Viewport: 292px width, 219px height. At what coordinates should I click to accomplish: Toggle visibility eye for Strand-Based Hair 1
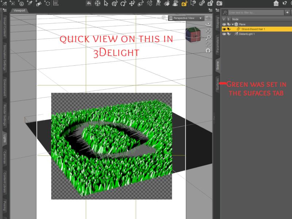pyautogui.click(x=224, y=29)
